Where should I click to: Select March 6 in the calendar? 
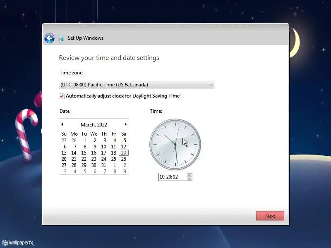tap(65, 147)
